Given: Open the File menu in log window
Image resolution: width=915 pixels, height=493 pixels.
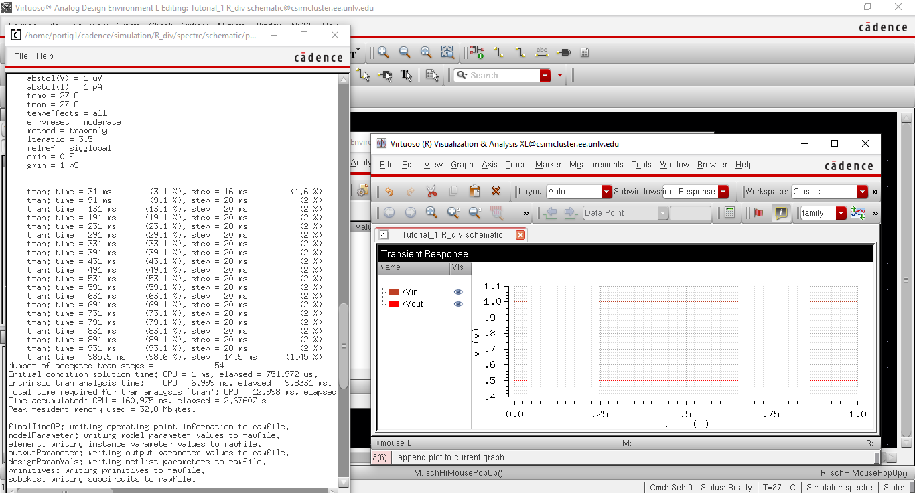Looking at the screenshot, I should pos(21,56).
